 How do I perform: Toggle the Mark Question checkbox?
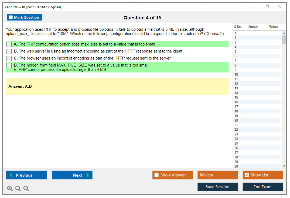pyautogui.click(x=25, y=17)
